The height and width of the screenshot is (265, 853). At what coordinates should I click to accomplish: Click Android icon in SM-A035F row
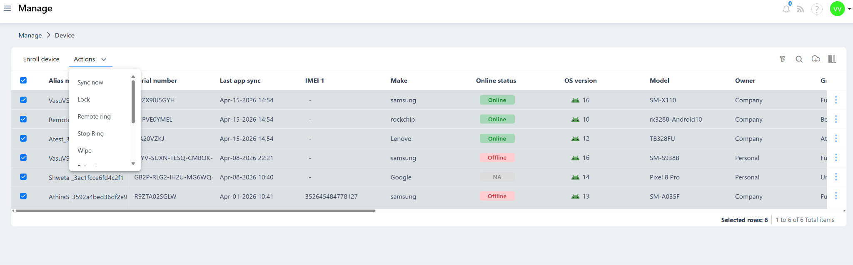[575, 196]
